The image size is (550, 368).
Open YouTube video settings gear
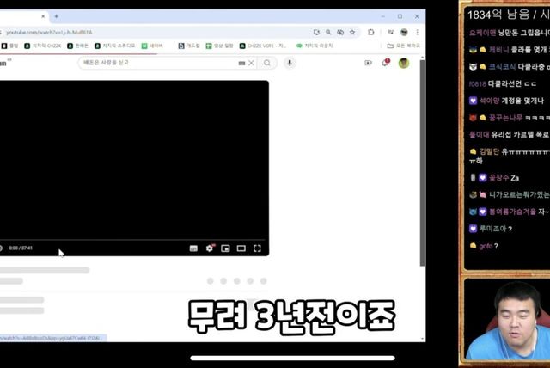point(209,248)
